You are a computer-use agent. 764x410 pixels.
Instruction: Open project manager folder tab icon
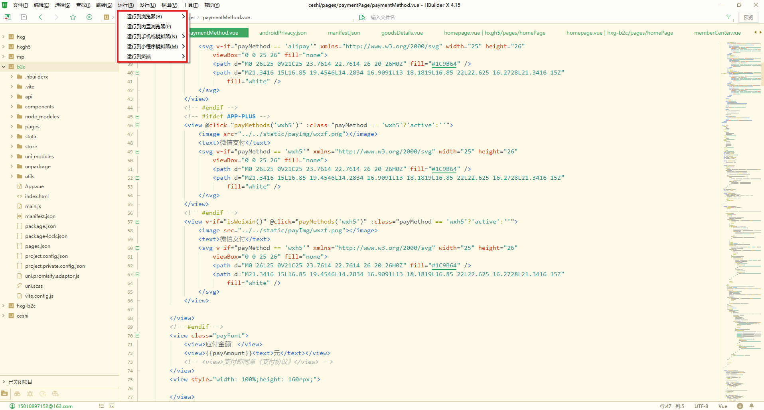pyautogui.click(x=4, y=393)
